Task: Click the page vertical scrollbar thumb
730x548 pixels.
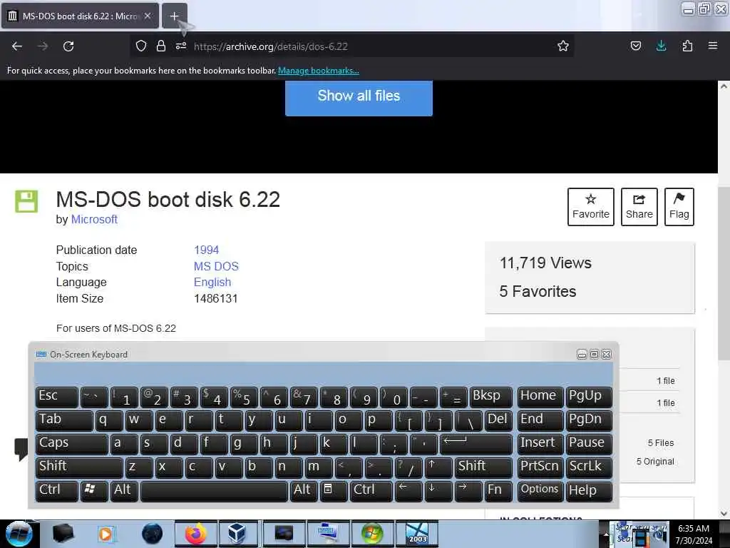Action: pyautogui.click(x=724, y=273)
